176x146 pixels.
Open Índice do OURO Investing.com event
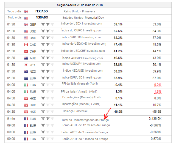tap(82, 30)
